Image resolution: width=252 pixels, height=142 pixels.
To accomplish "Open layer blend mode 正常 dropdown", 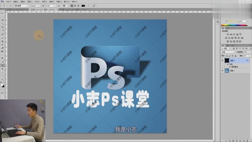I will (228, 52).
